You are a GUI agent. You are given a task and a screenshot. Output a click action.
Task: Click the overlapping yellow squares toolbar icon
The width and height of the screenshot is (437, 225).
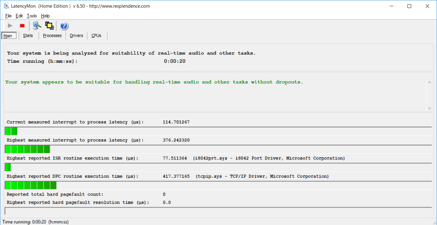pyautogui.click(x=49, y=26)
